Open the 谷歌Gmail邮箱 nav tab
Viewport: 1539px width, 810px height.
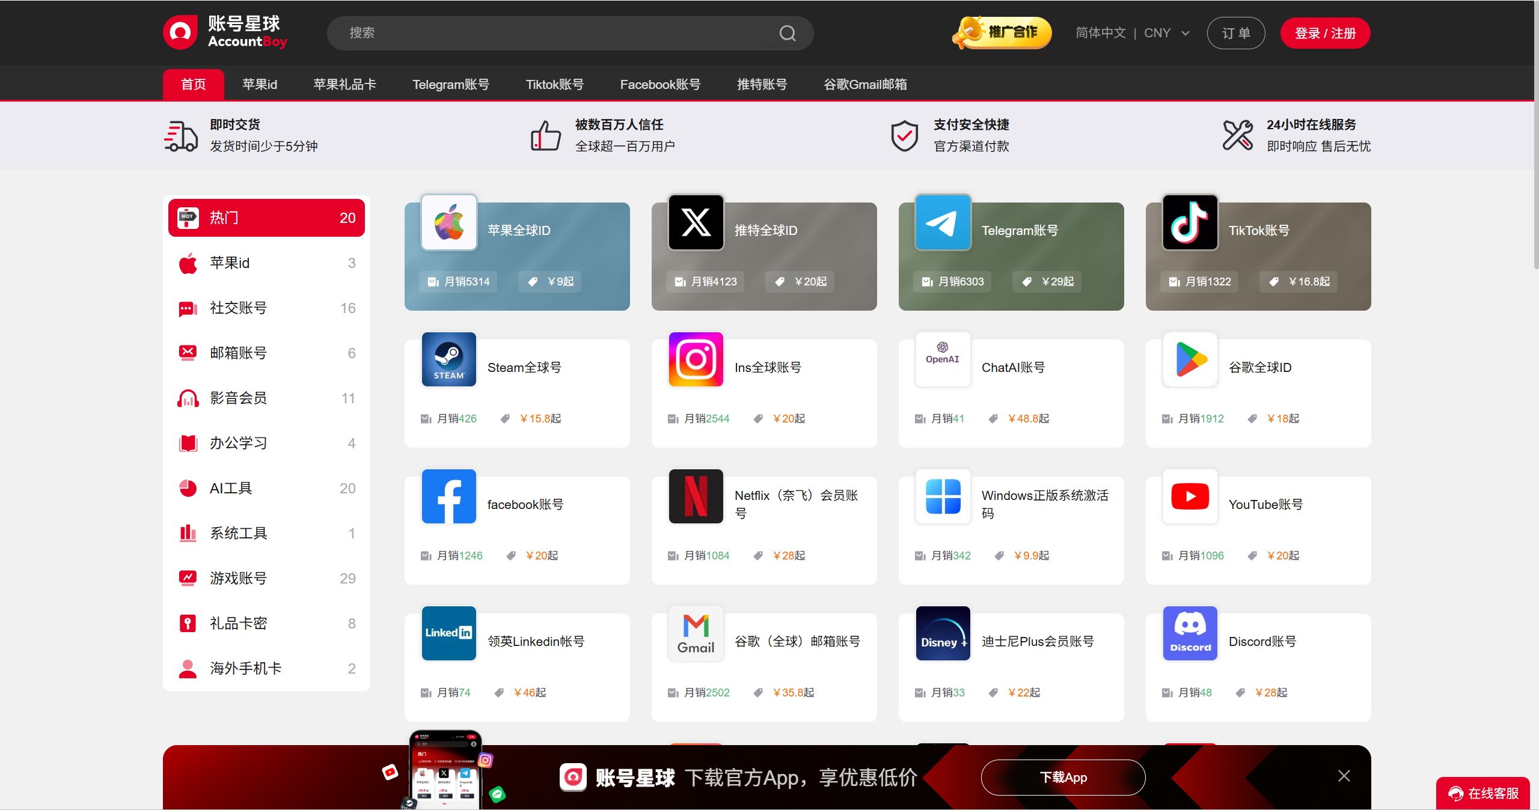[864, 84]
